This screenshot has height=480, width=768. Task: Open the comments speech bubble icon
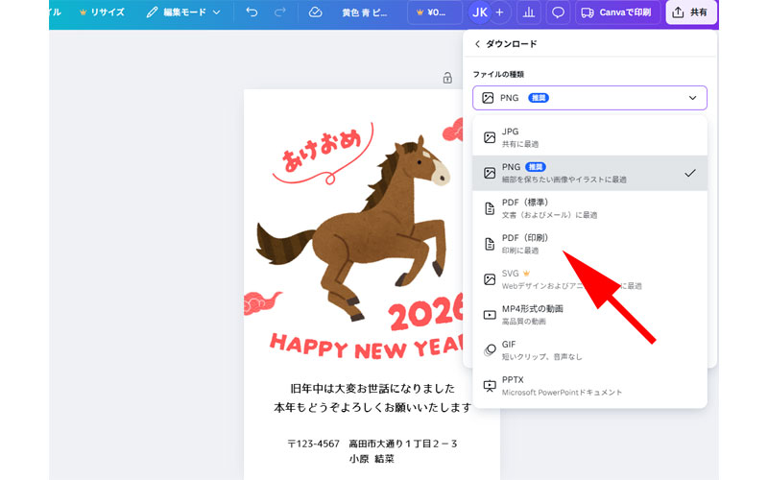tap(558, 12)
